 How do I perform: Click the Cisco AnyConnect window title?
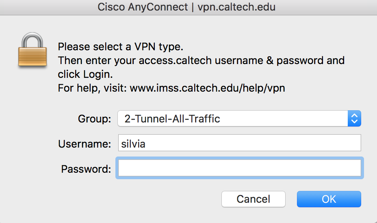pos(143,7)
